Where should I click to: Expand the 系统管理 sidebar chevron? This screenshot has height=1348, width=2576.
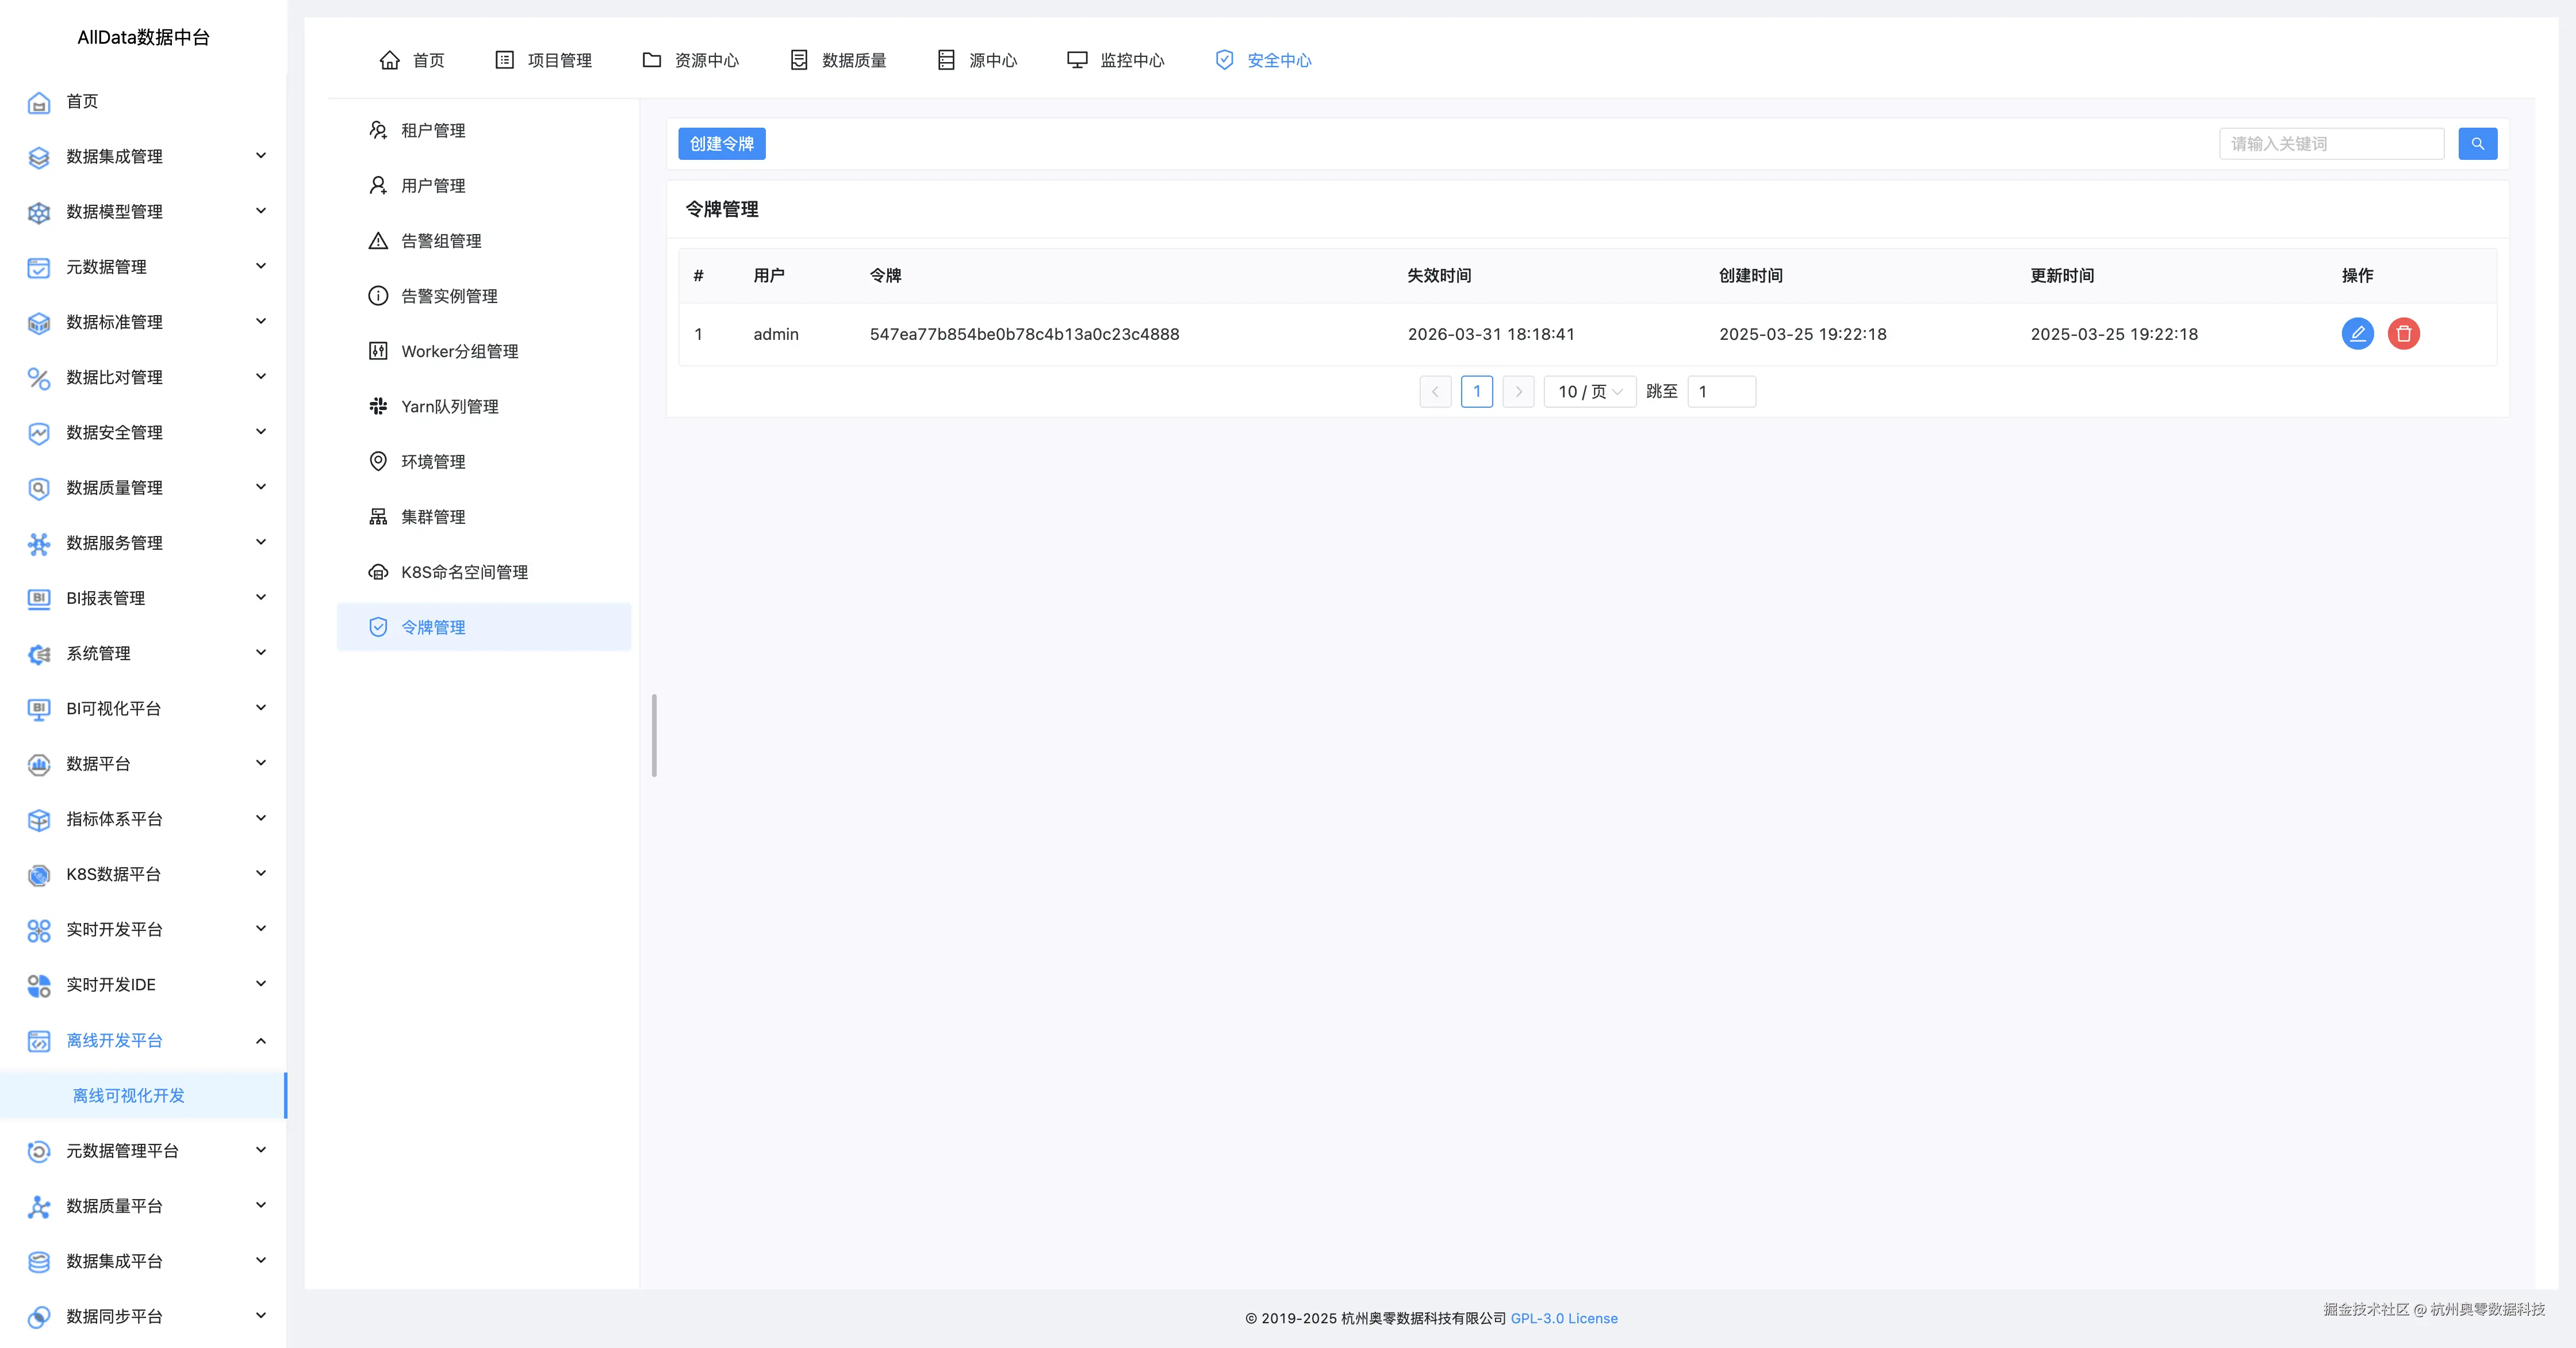point(261,653)
